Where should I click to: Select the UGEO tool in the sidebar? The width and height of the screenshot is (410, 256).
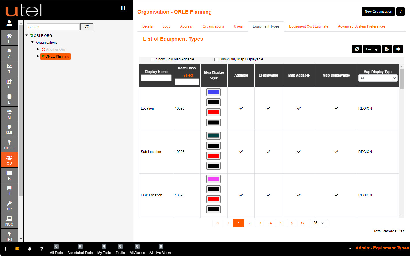9,145
